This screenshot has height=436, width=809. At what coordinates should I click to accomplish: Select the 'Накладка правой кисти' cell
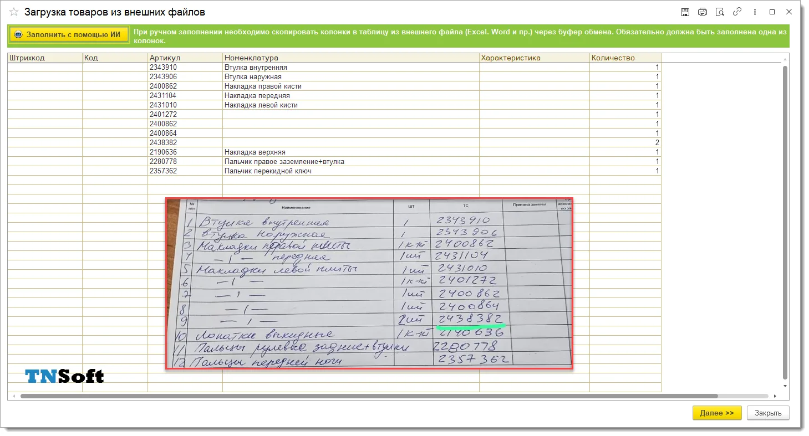tap(351, 86)
